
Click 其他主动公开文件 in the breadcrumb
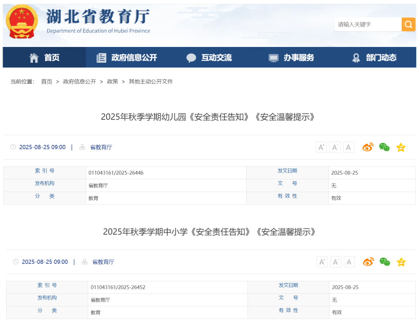pyautogui.click(x=151, y=81)
